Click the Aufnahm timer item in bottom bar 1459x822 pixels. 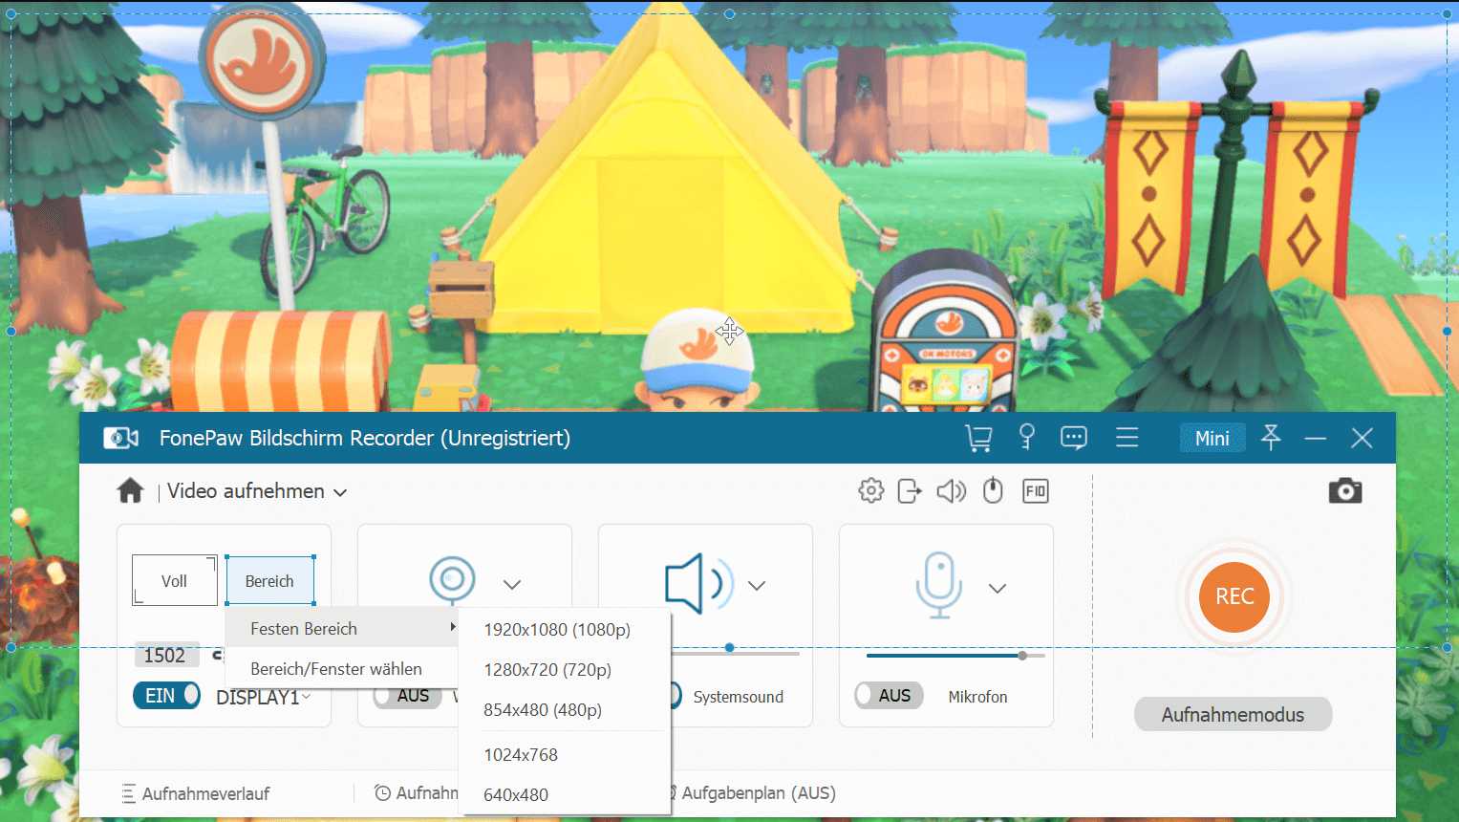pyautogui.click(x=417, y=793)
